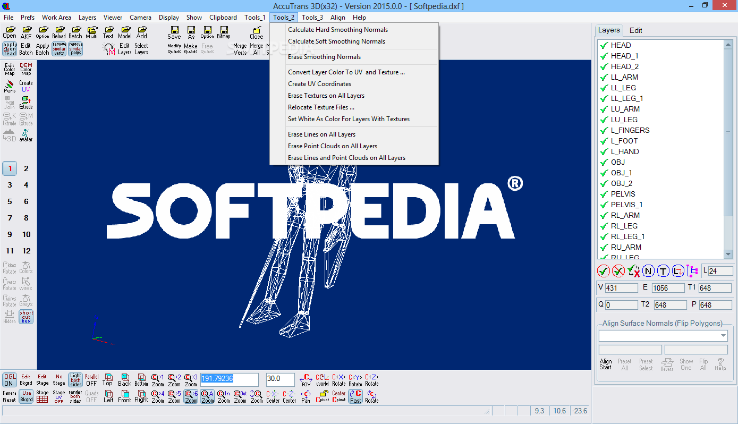This screenshot has width=738, height=424.
Task: Click the Edit Layers button
Action: click(124, 49)
